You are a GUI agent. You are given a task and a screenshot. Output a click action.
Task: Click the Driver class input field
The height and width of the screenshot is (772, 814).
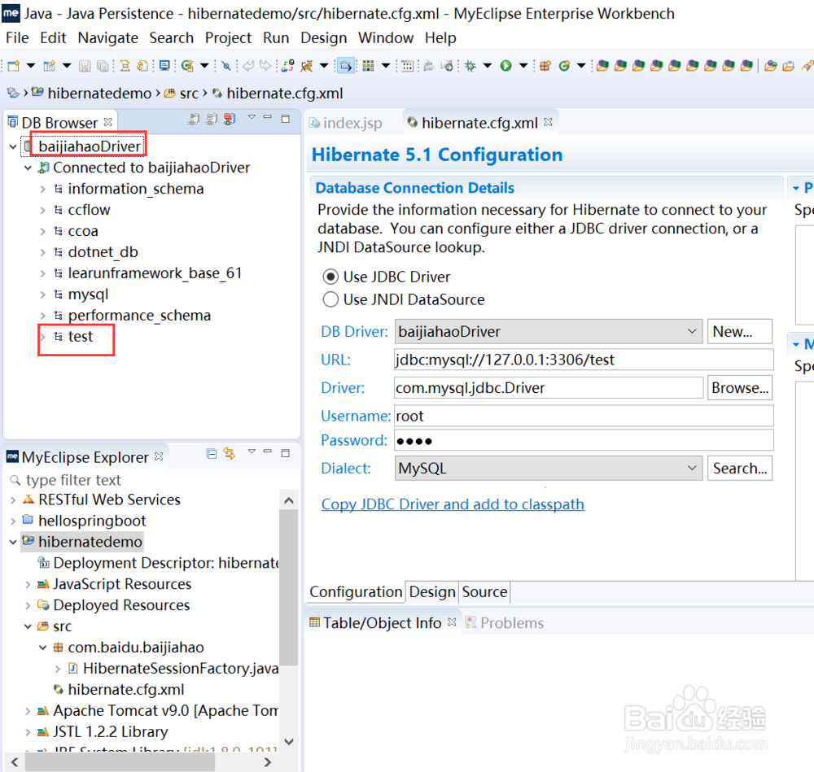pos(549,387)
